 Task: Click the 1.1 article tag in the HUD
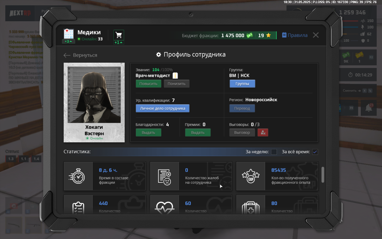tap(23, 159)
